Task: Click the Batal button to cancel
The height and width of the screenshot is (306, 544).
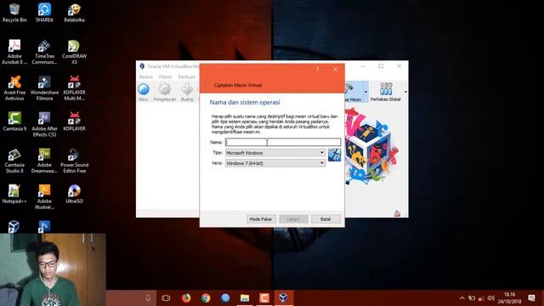Action: click(326, 219)
